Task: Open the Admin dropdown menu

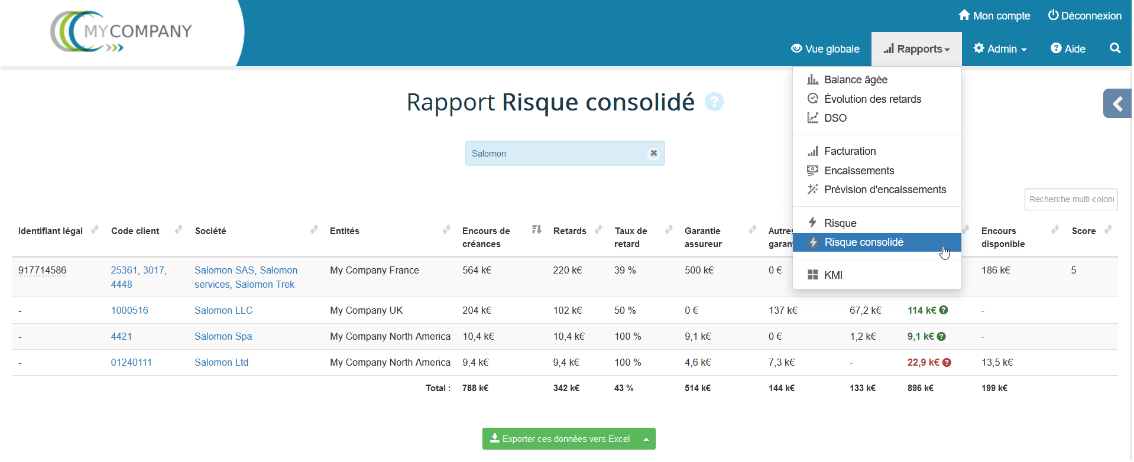Action: [x=1000, y=49]
